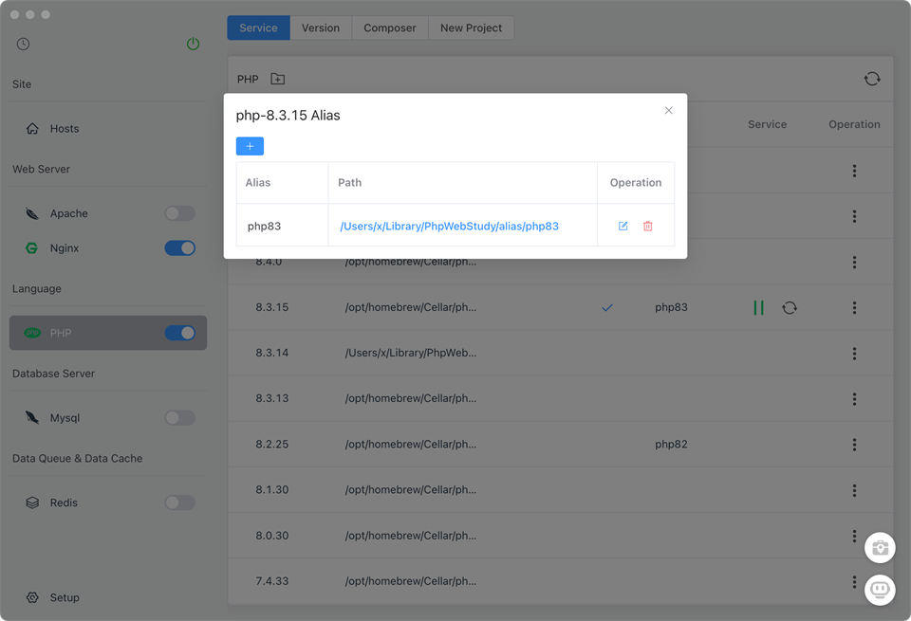Click the php83 alias cell in dialog
Screen dimensions: 911x621
pos(283,226)
